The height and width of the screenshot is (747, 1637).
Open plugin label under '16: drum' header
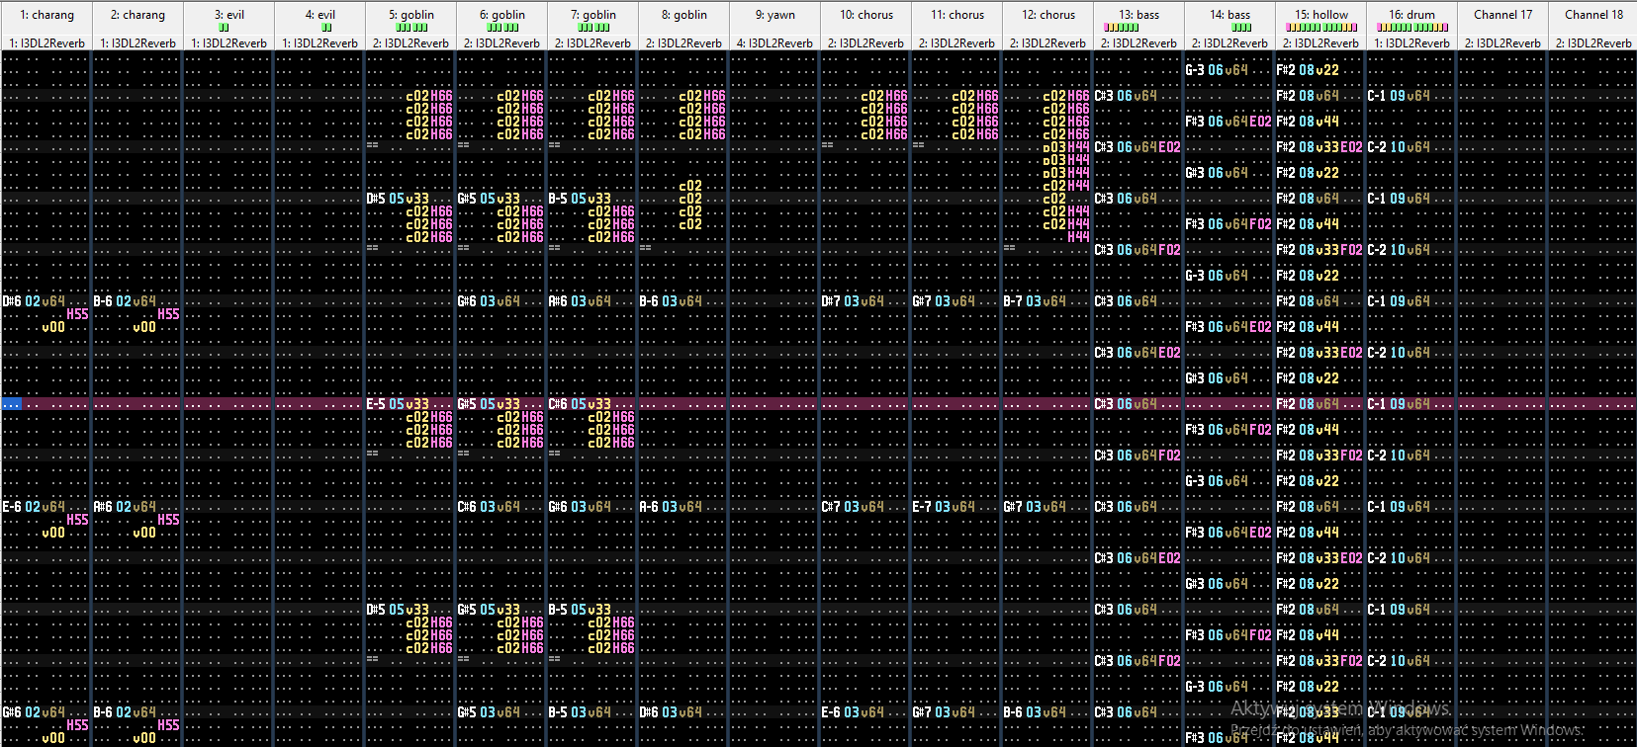1411,43
